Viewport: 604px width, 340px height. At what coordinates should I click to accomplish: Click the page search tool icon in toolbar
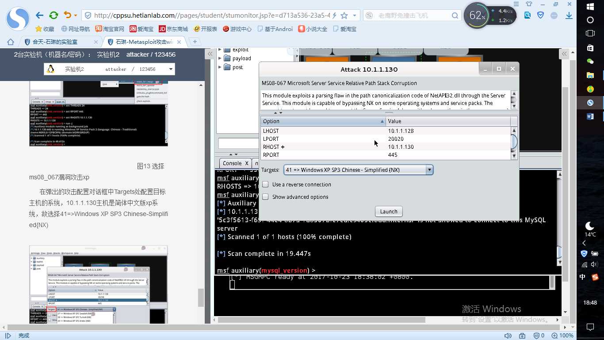coord(528,15)
